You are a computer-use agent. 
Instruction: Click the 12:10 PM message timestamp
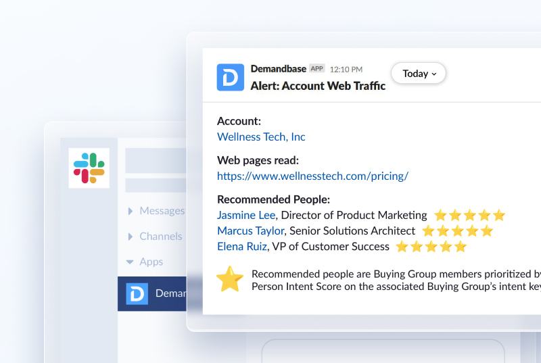click(346, 70)
